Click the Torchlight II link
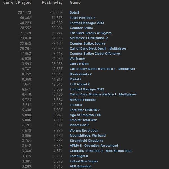The height and width of the screenshot is (169, 169). [x=79, y=156]
